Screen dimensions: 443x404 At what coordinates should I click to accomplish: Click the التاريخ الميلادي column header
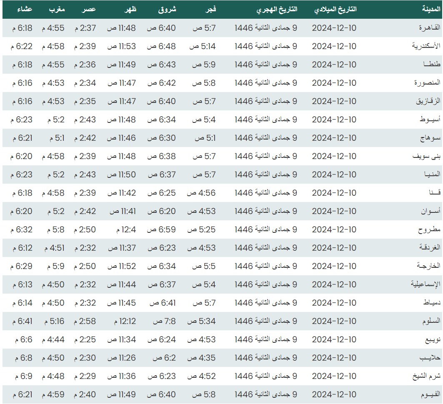click(335, 9)
